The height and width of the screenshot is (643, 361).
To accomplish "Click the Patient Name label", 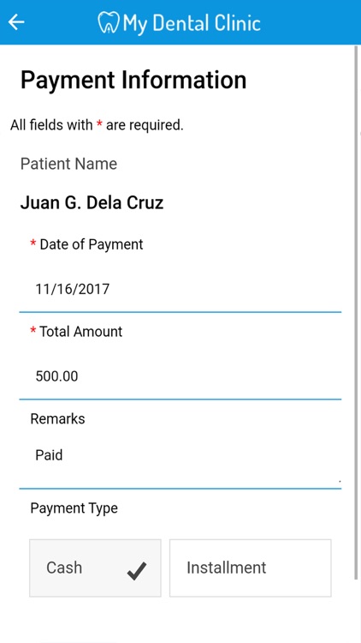I will pos(68,164).
